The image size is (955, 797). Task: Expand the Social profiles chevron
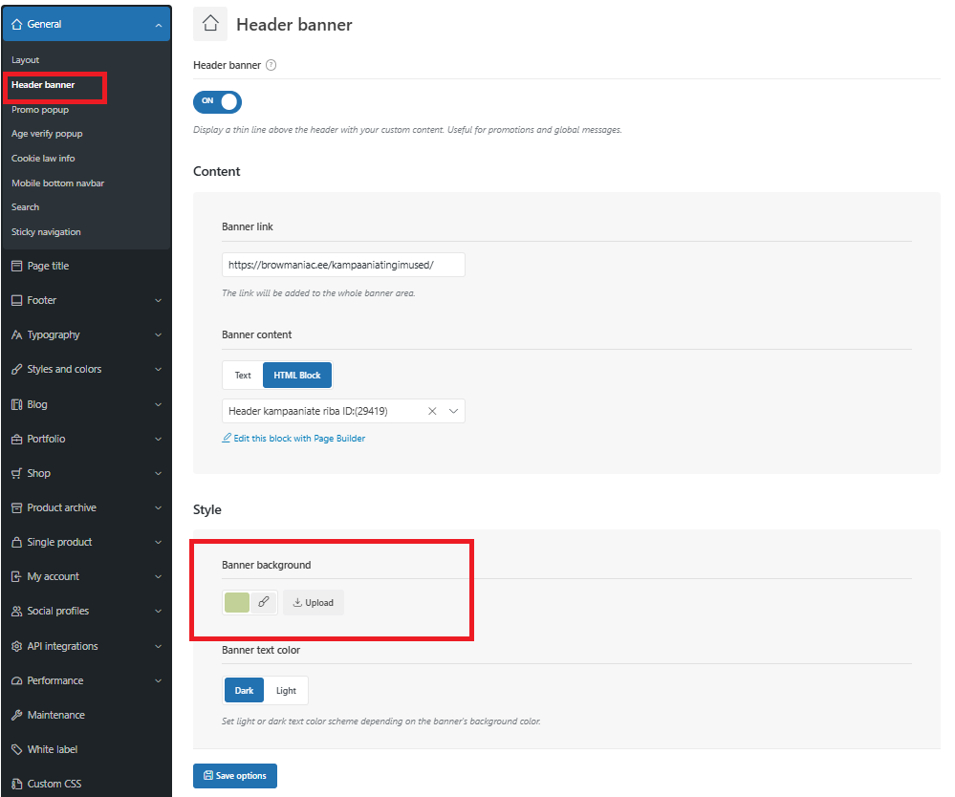click(159, 612)
